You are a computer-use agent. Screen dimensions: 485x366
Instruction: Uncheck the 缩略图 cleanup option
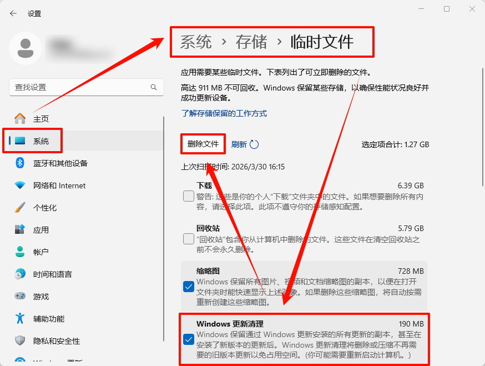click(188, 287)
